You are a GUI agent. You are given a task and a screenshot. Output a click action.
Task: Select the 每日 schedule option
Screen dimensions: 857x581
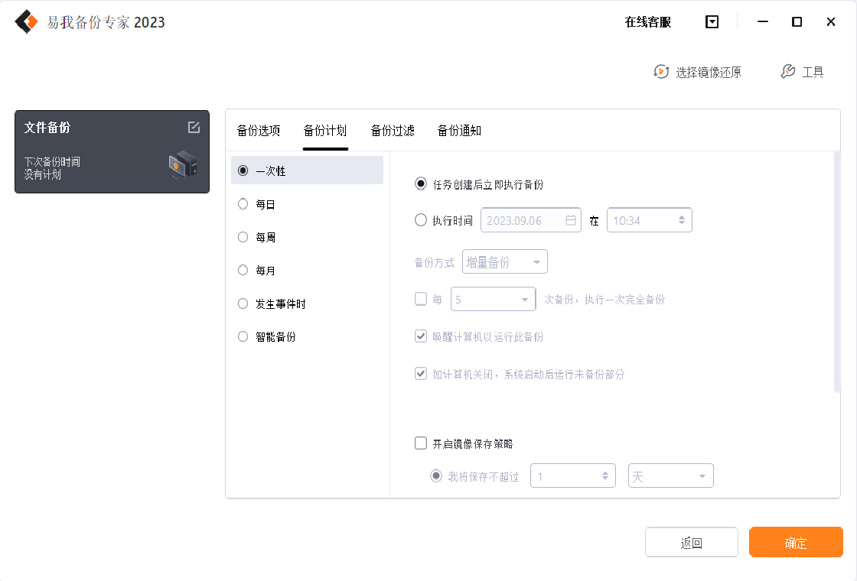257,204
